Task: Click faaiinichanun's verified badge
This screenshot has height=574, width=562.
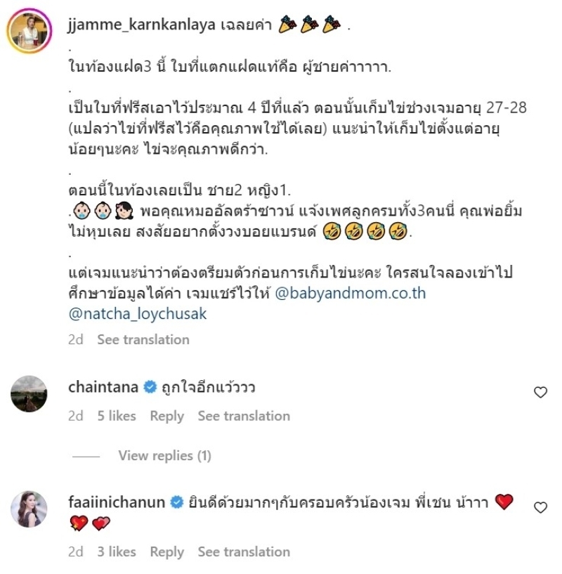Action: [177, 502]
